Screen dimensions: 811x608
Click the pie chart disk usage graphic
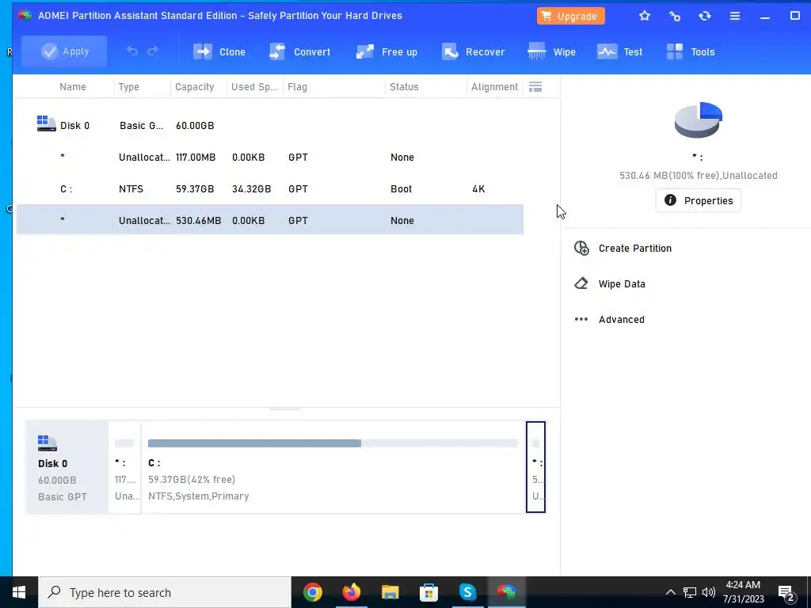click(x=698, y=120)
